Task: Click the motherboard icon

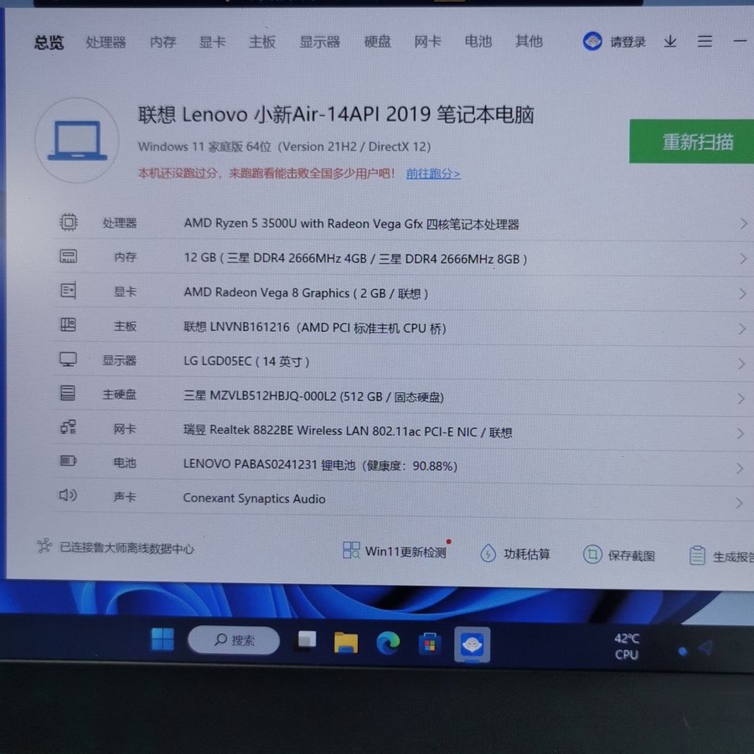Action: pos(68,325)
